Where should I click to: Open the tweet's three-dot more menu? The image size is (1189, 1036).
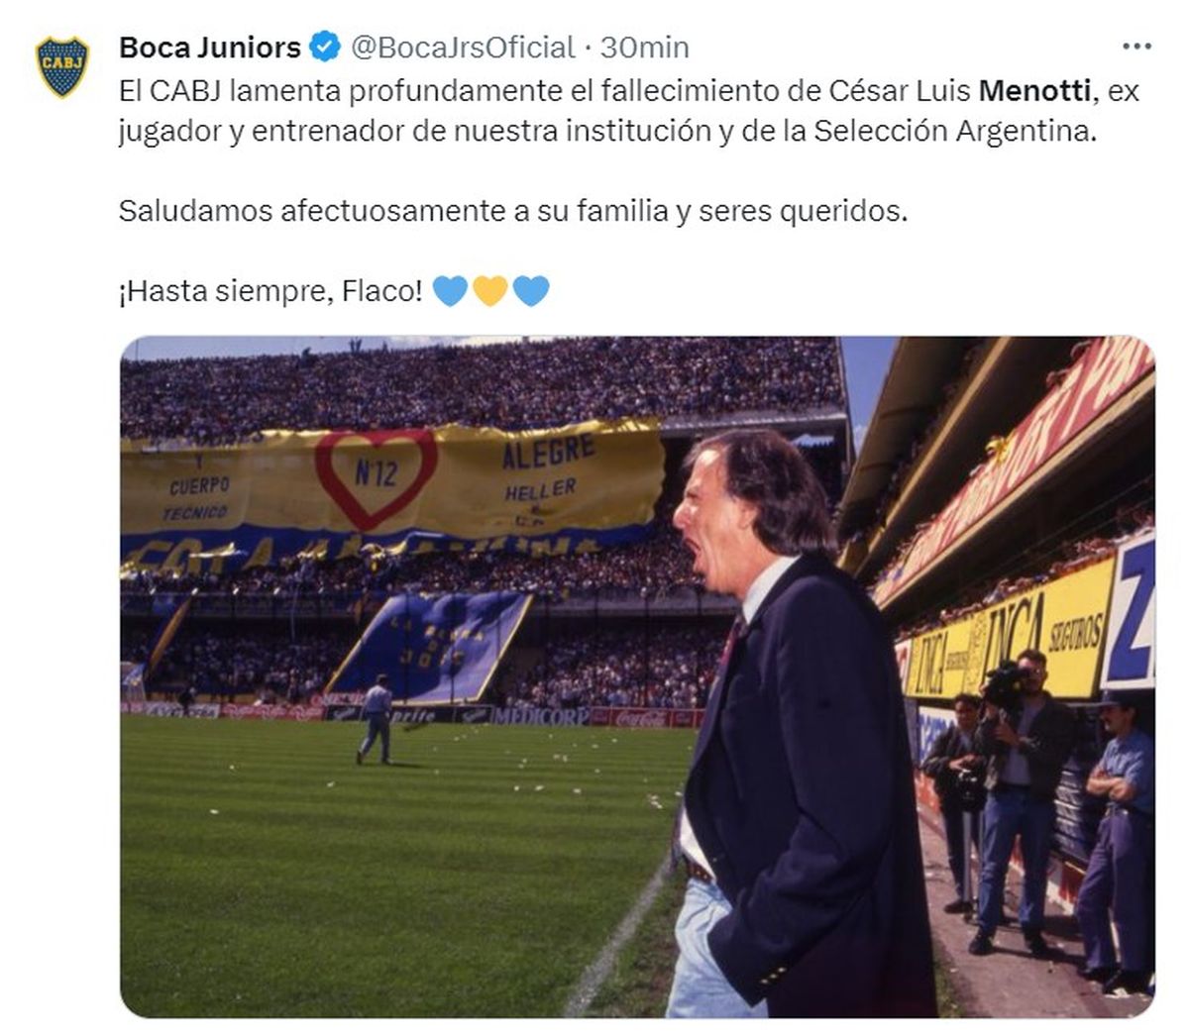[x=1136, y=47]
